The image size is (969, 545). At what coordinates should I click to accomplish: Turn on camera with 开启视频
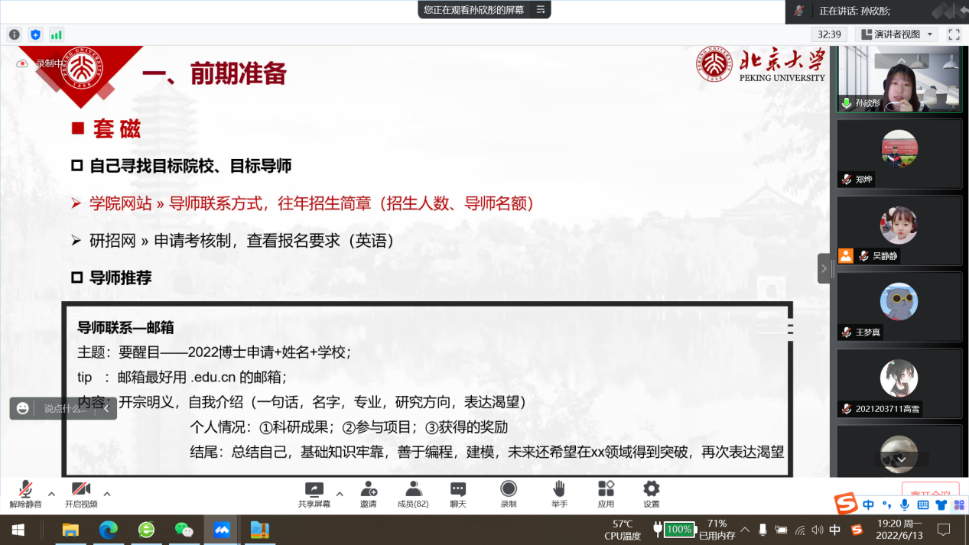click(x=80, y=493)
